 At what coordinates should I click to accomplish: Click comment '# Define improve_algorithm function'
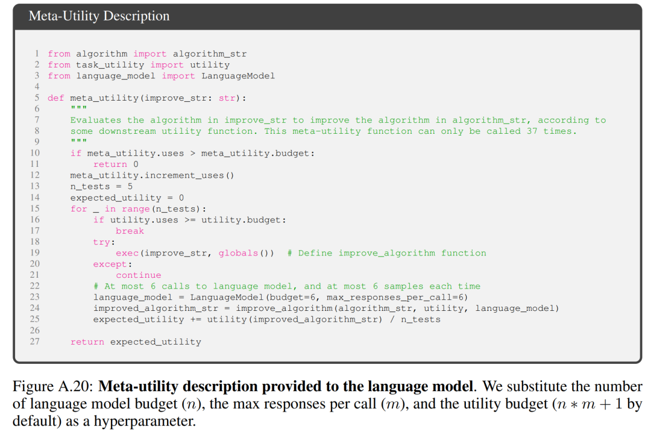386,253
